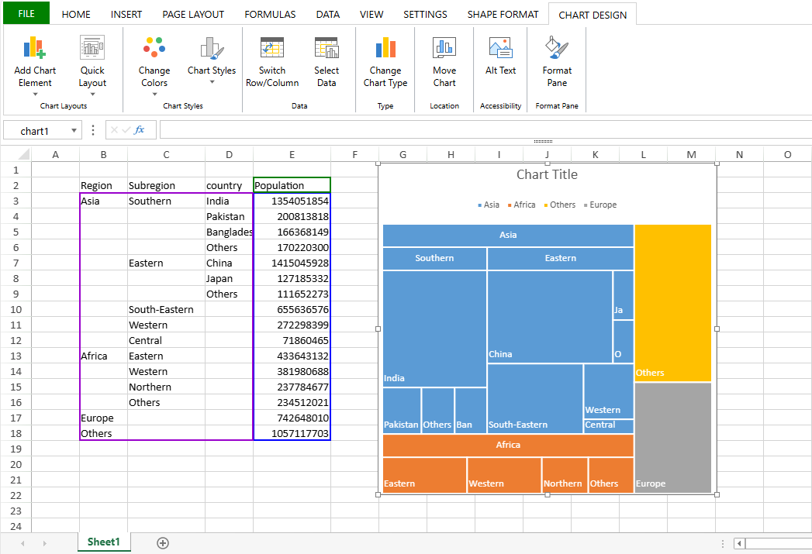This screenshot has width=812, height=554.
Task: Click column header E
Action: tap(292, 154)
